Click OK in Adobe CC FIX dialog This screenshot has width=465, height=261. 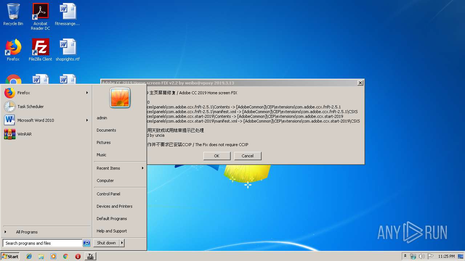(217, 156)
